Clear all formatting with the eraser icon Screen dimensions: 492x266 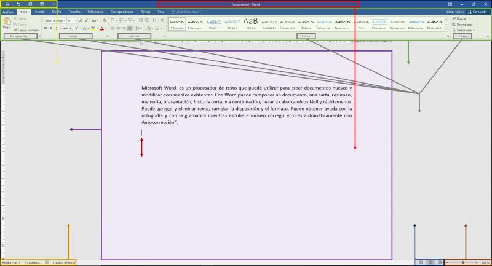click(x=105, y=21)
